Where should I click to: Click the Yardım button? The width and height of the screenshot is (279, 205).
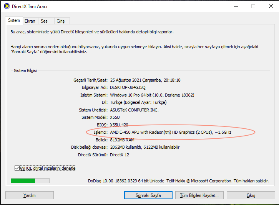click(x=30, y=195)
